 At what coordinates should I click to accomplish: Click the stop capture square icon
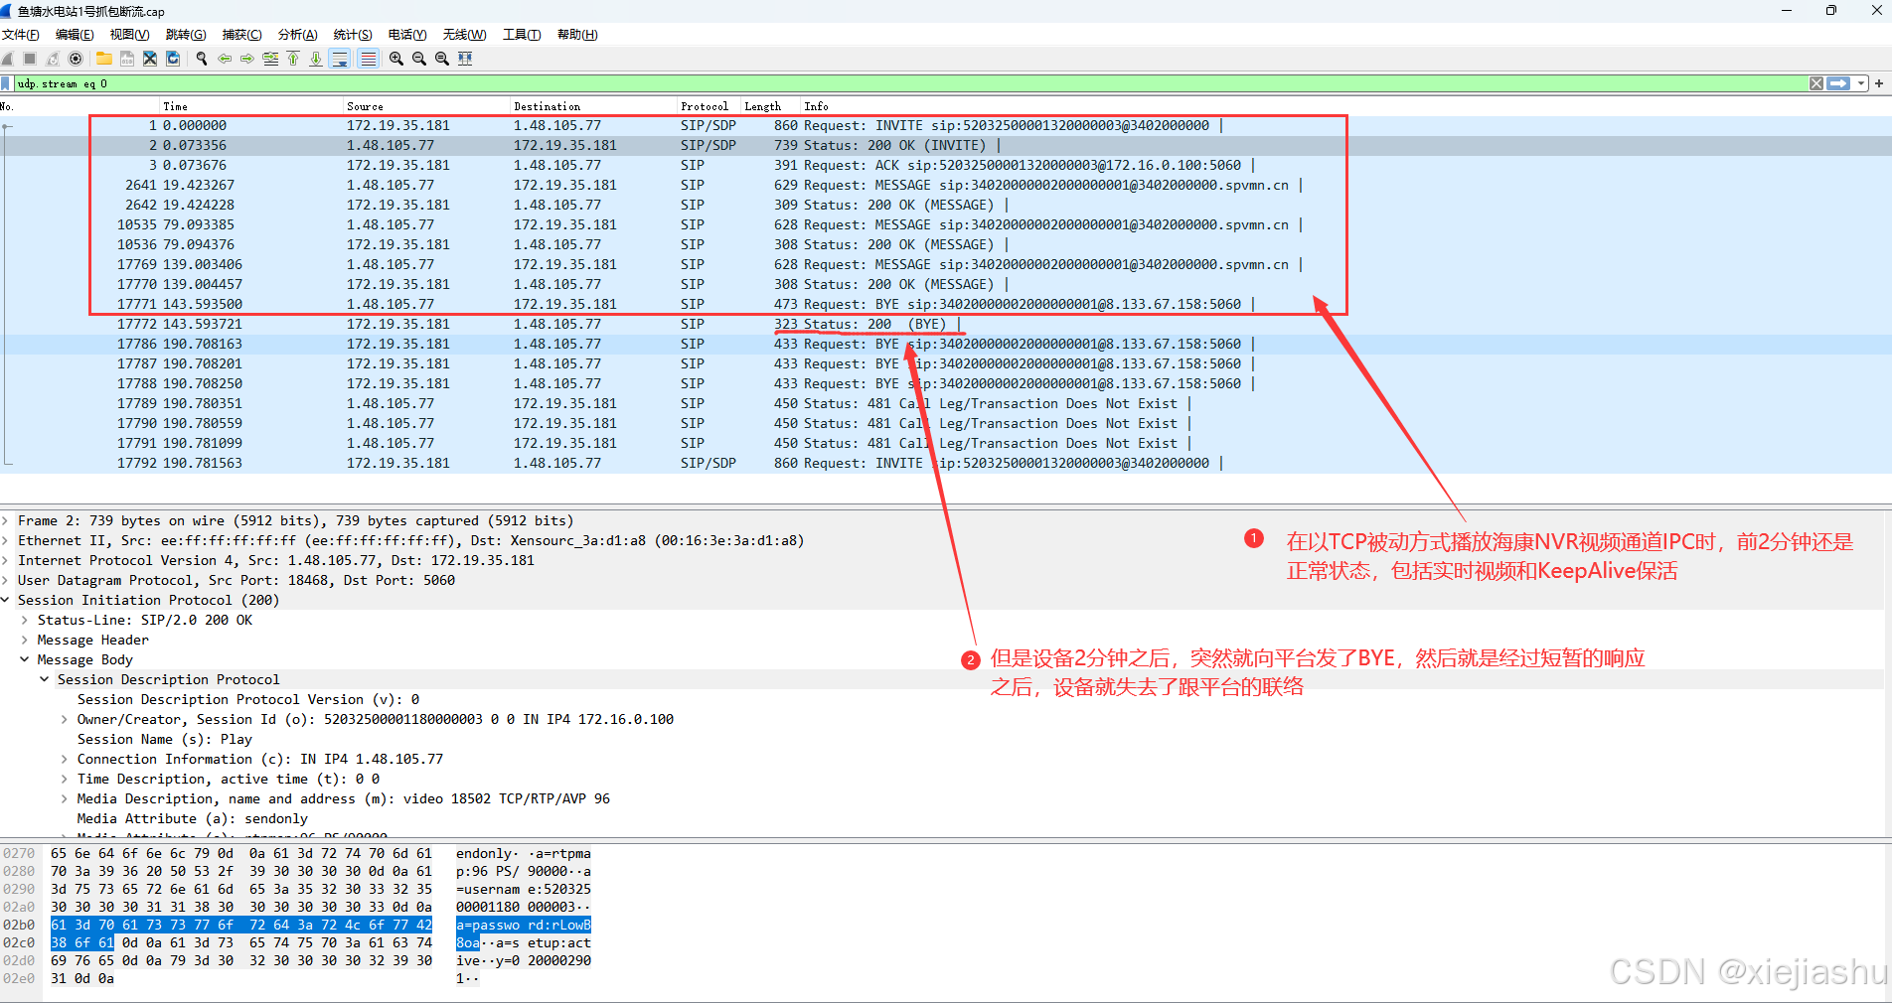click(x=30, y=59)
